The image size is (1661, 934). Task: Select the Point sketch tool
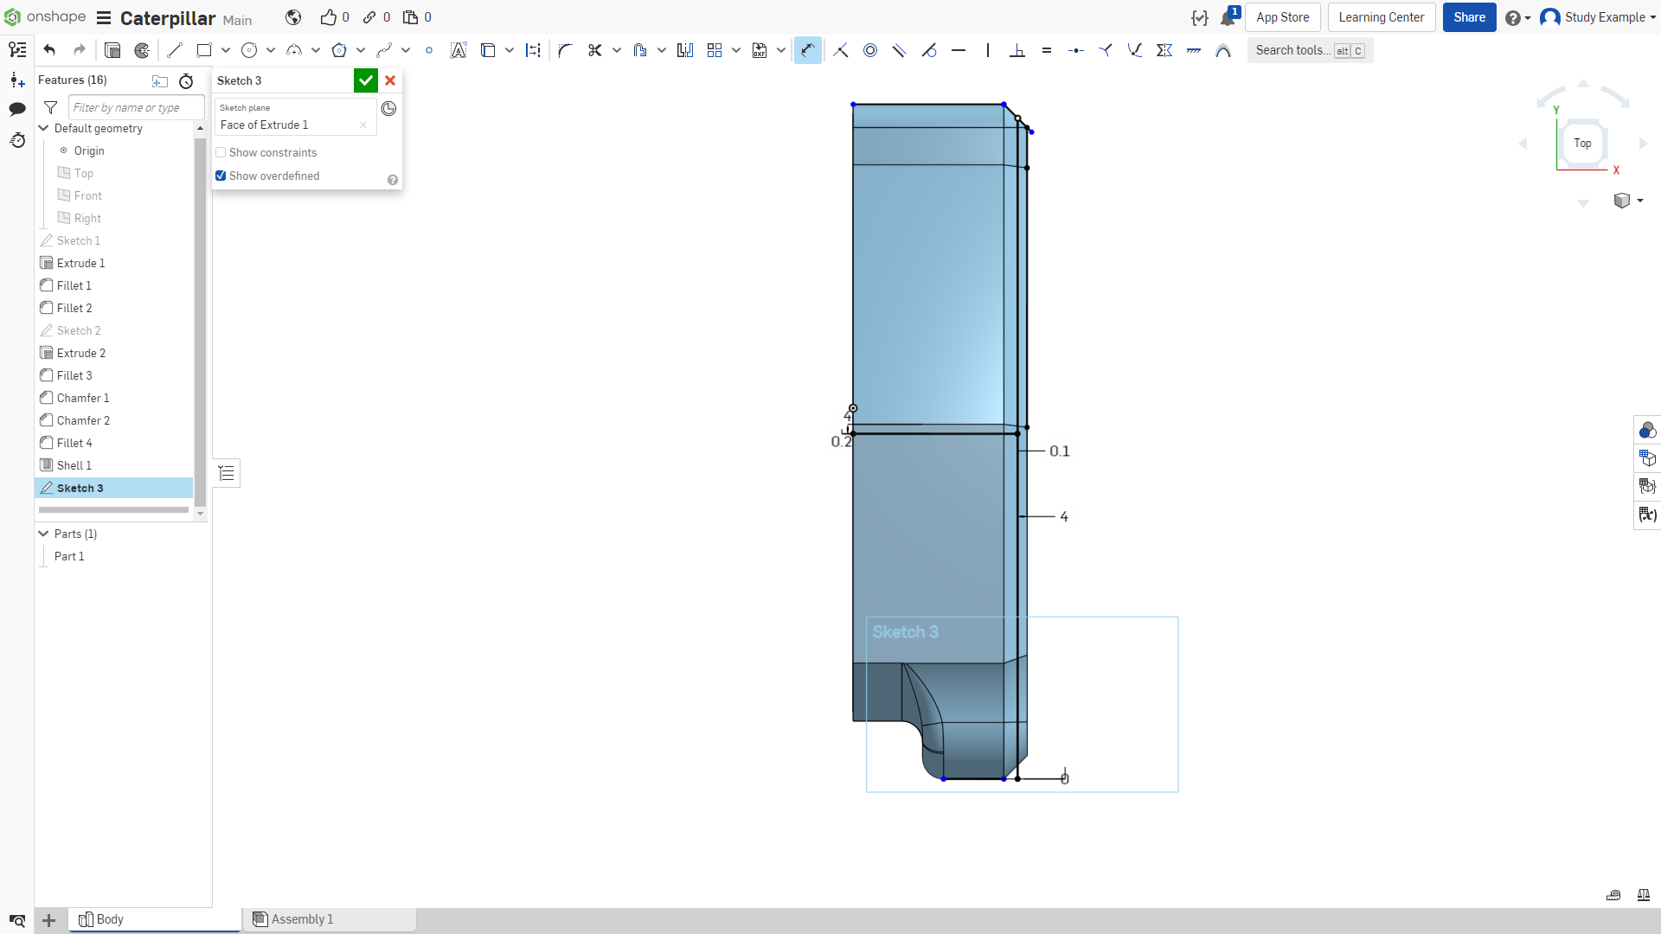(x=429, y=50)
